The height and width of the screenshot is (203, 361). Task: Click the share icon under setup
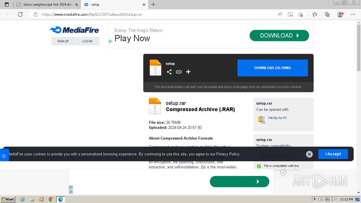coord(169,72)
